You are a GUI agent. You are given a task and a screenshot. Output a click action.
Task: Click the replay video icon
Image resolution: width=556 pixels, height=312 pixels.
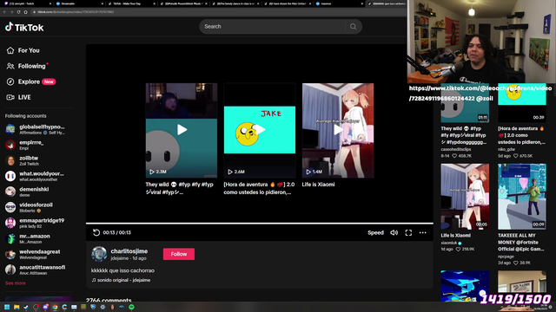tap(96, 232)
